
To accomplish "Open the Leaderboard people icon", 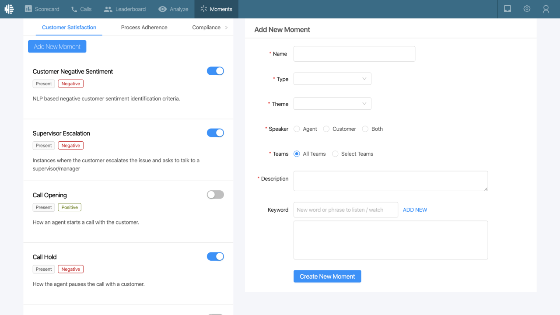I will (108, 9).
